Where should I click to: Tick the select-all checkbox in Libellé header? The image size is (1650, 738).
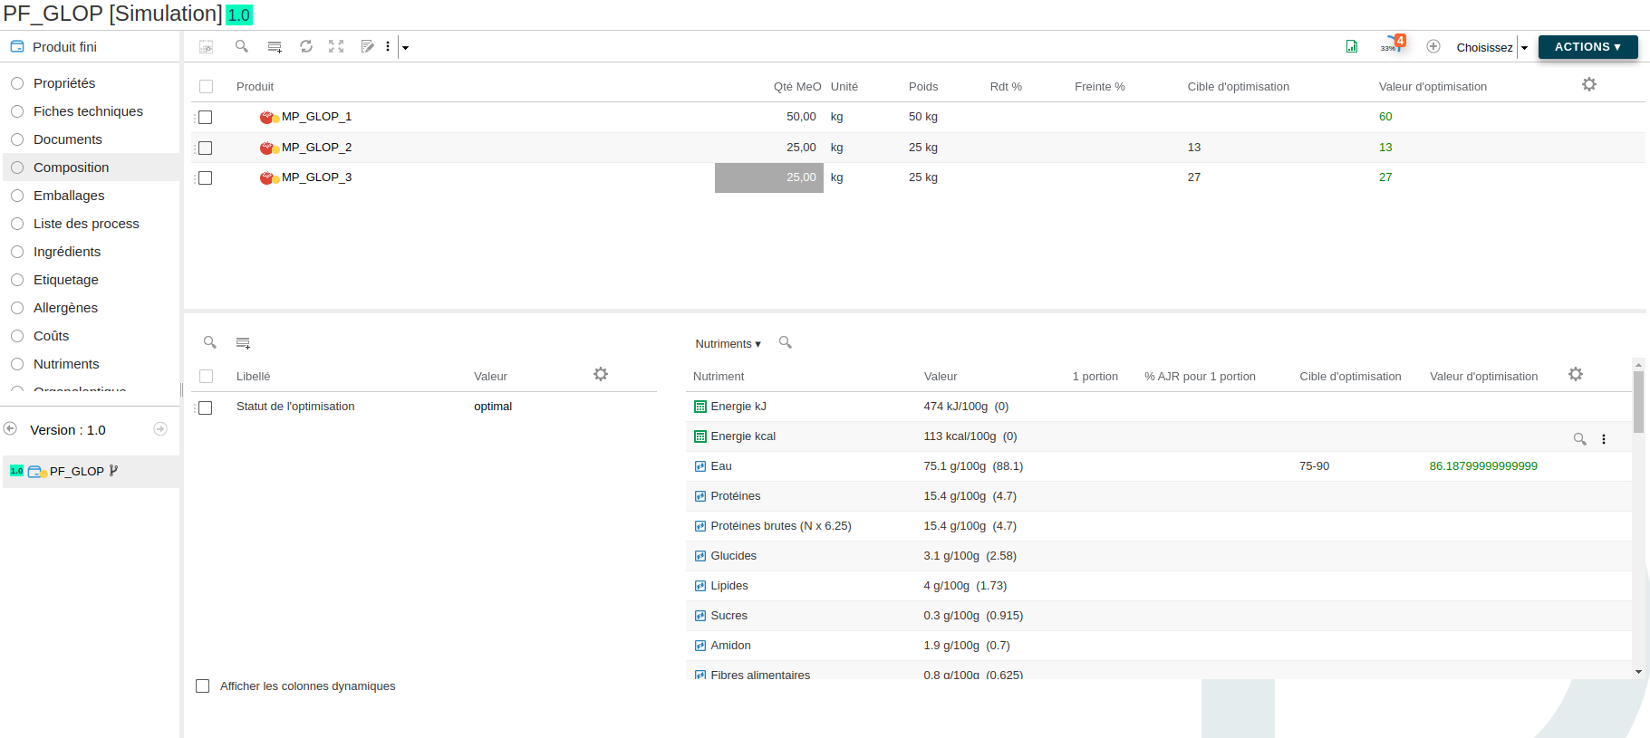(206, 376)
